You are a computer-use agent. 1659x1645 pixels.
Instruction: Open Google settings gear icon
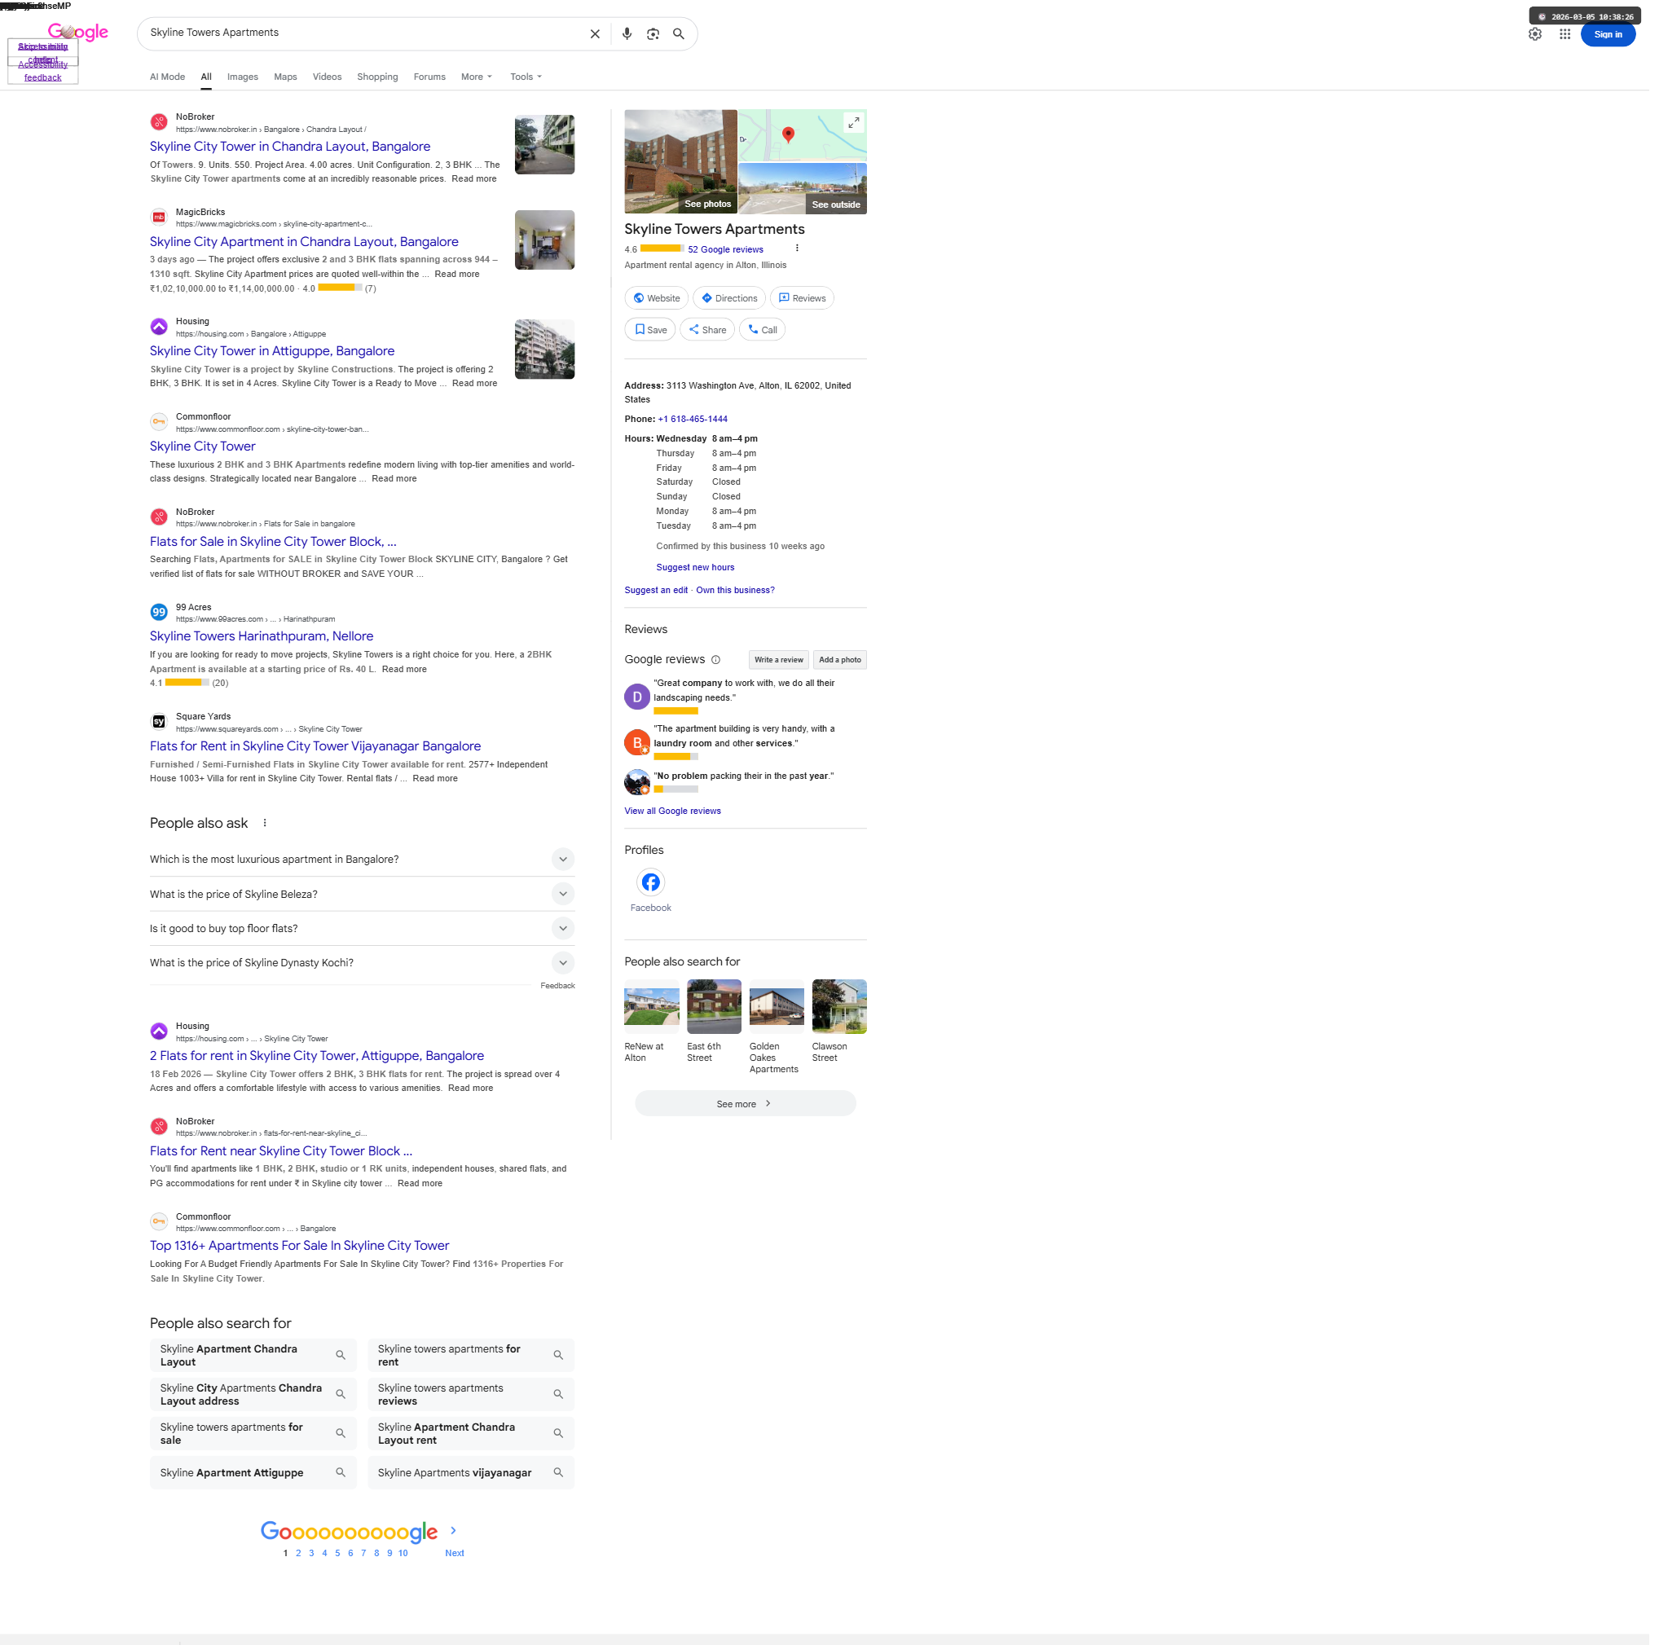pos(1543,34)
